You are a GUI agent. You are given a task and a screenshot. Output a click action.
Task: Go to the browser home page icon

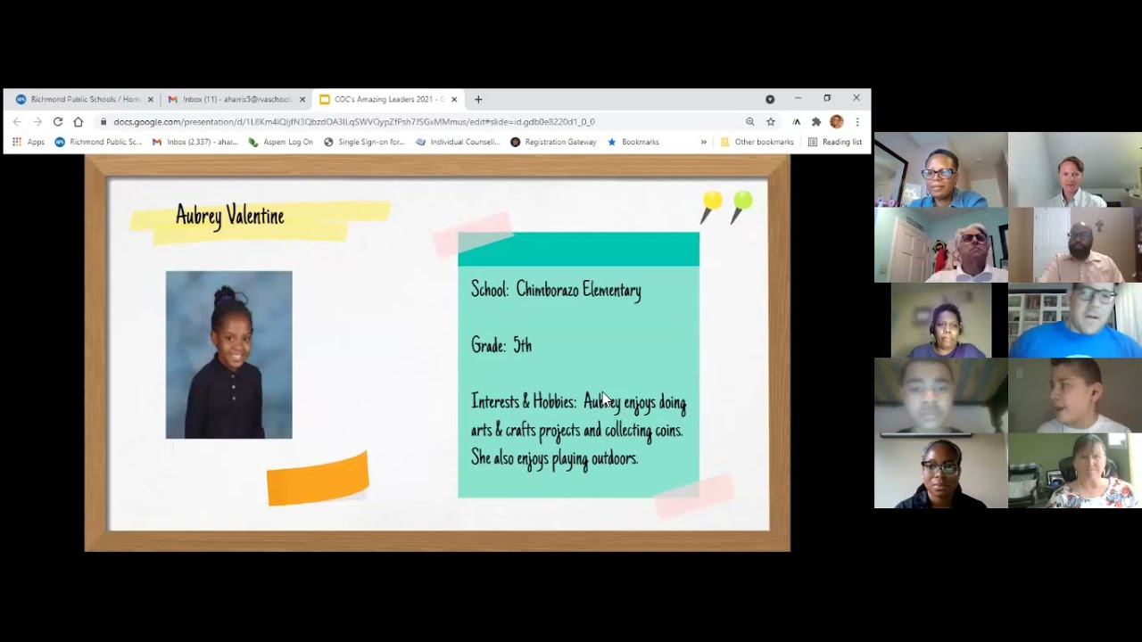pos(79,122)
